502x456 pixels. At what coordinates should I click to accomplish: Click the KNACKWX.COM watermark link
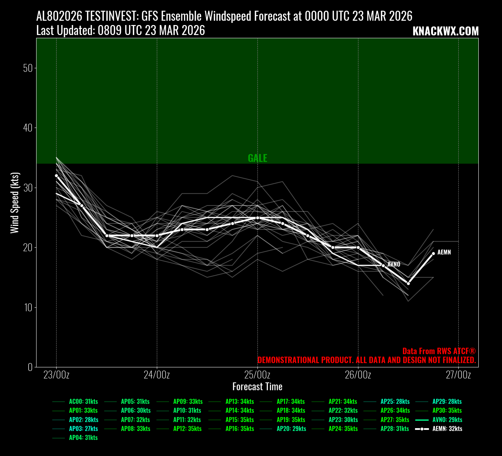click(x=445, y=31)
